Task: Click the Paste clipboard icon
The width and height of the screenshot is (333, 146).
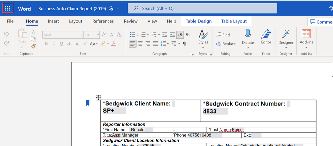Action: pos(22,34)
